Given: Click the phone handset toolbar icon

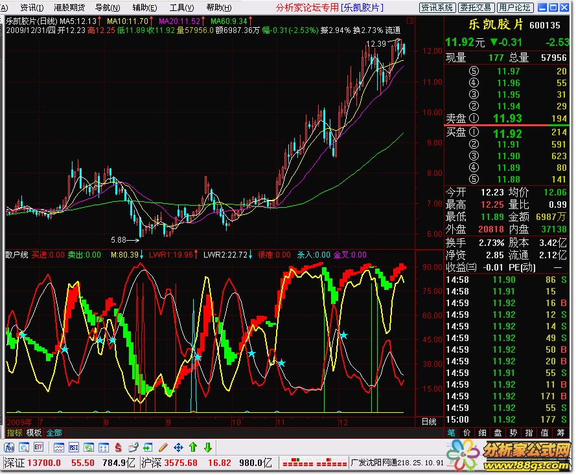Looking at the screenshot, I should [x=133, y=447].
